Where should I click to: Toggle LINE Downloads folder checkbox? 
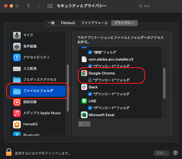(x=90, y=108)
